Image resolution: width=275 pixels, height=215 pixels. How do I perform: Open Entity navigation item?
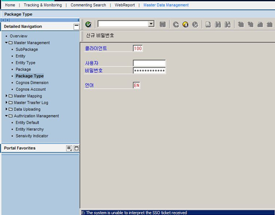pyautogui.click(x=21, y=56)
